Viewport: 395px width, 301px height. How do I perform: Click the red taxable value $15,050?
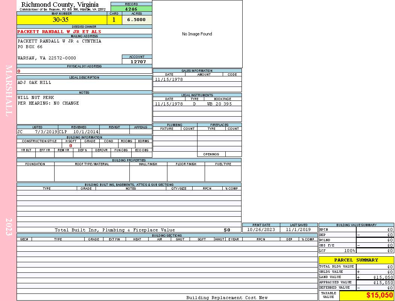380,295
